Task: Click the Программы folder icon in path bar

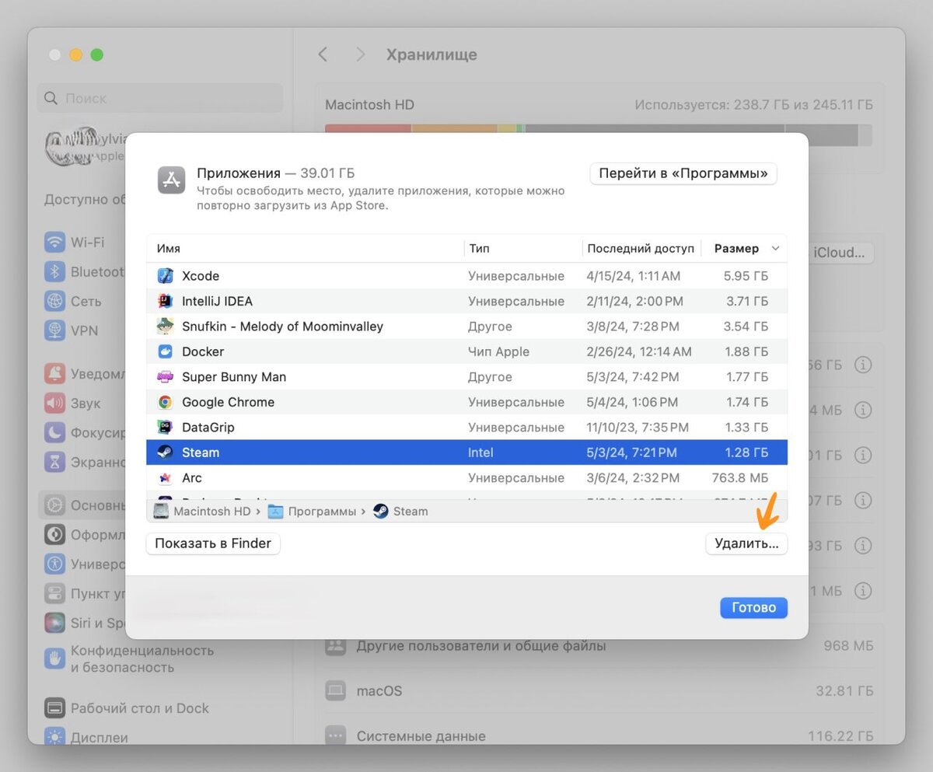Action: click(275, 511)
